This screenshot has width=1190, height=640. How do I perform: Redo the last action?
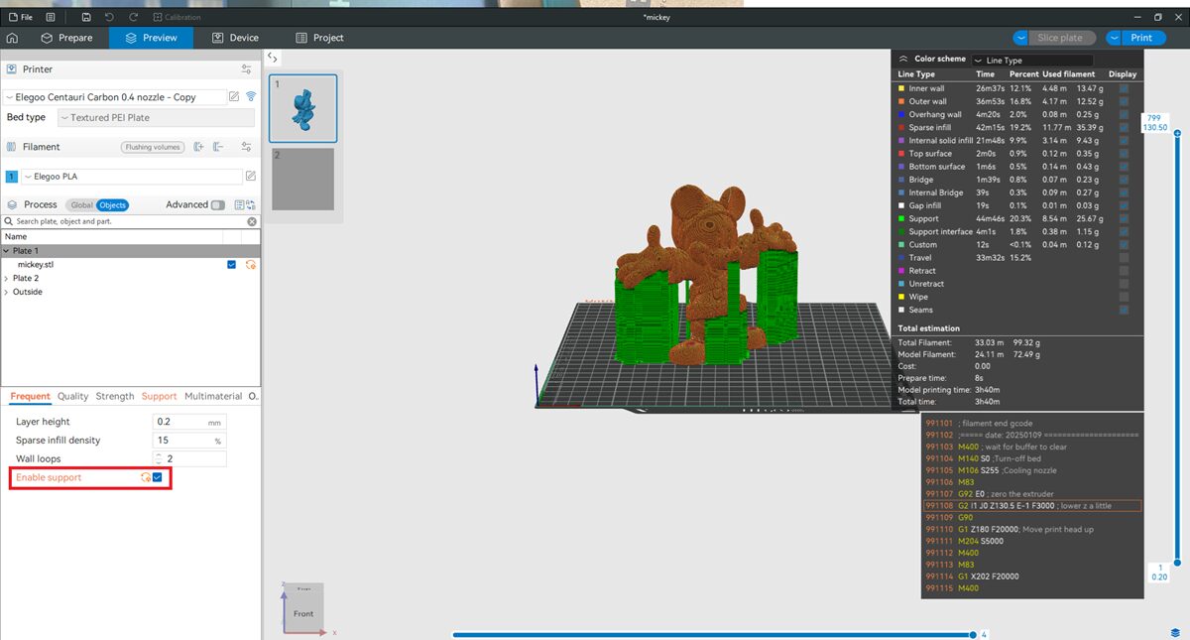[133, 18]
